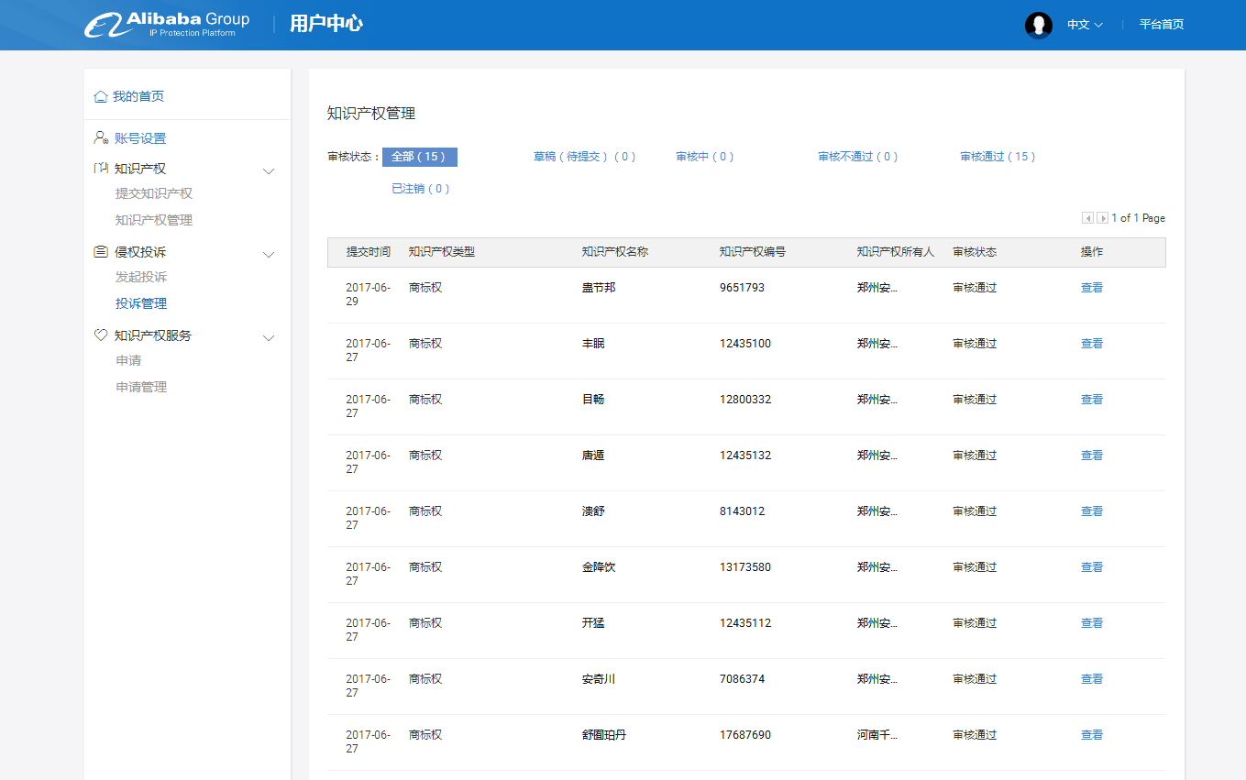Screen dimensions: 1246x780
Task: Click 查看 for 盅节邦 row
Action: click(1092, 288)
